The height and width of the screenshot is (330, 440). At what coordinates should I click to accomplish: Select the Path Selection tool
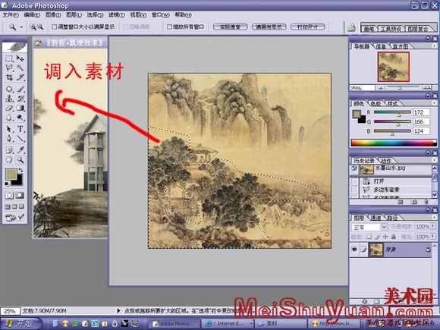[9, 129]
